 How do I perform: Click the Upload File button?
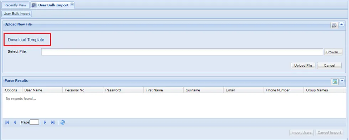(x=303, y=66)
